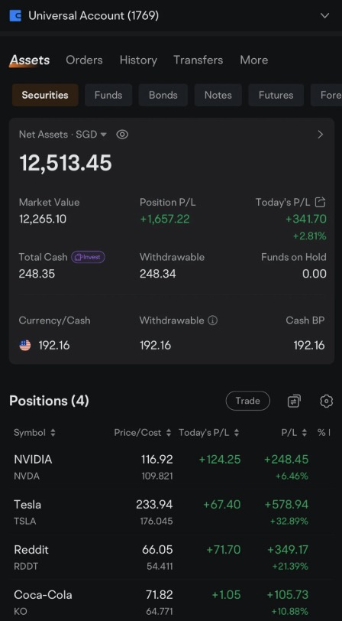Open the Transfers tab

pyautogui.click(x=198, y=60)
